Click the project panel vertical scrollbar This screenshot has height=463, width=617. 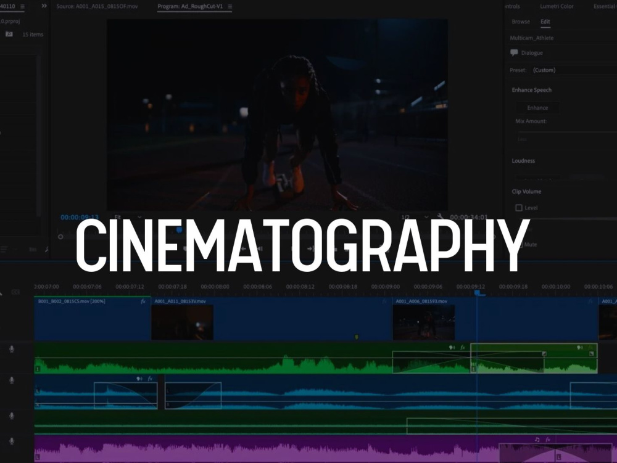[38, 136]
